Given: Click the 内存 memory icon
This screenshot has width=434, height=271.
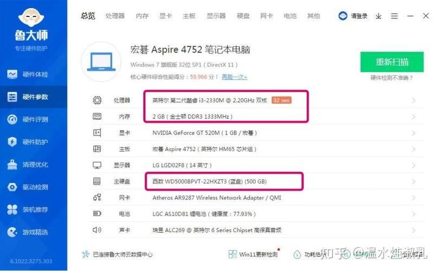Looking at the screenshot, I should coord(97,117).
